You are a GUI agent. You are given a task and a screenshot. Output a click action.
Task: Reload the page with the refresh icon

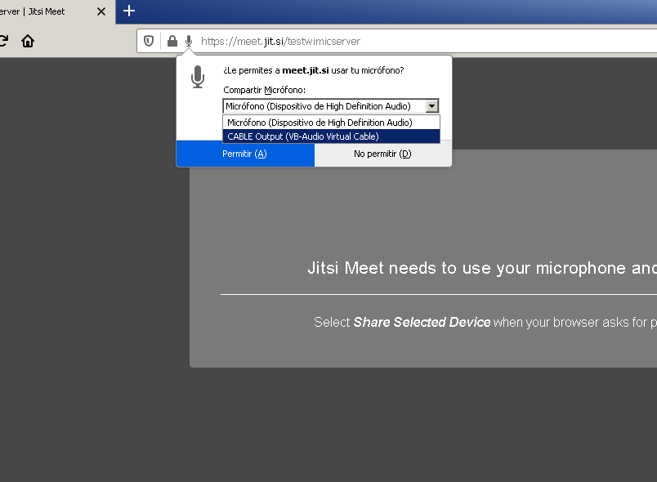pos(3,41)
